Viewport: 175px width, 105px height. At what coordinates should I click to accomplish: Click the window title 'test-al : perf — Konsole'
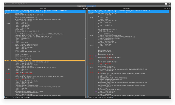tap(21, 4)
